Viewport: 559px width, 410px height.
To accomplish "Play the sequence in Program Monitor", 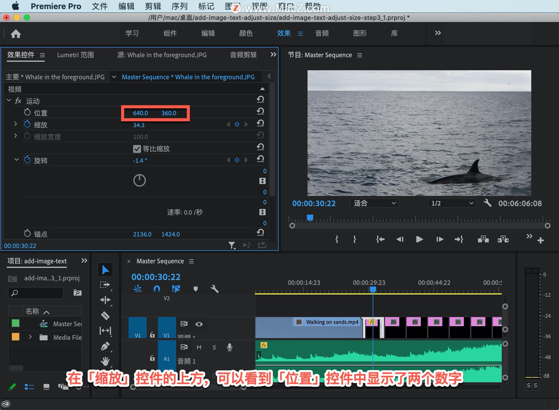I will click(419, 239).
